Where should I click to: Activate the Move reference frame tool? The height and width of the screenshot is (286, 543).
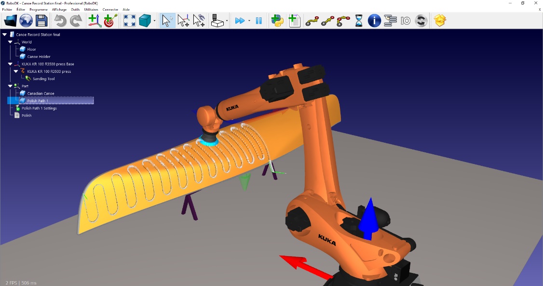pyautogui.click(x=183, y=21)
